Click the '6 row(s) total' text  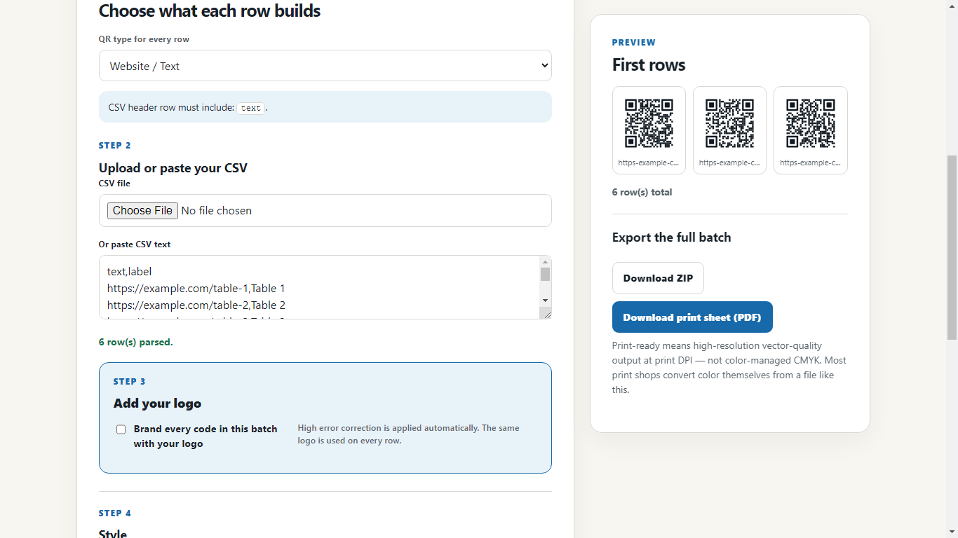point(642,192)
